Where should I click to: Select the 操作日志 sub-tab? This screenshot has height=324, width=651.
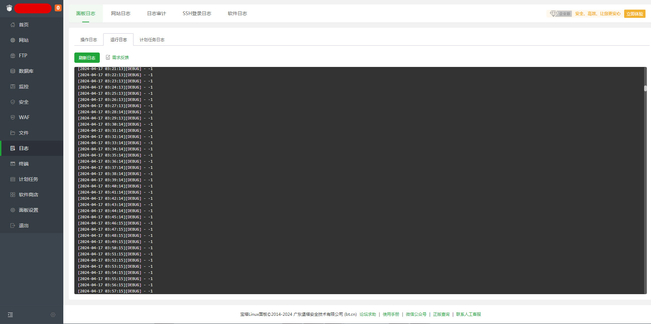[89, 40]
